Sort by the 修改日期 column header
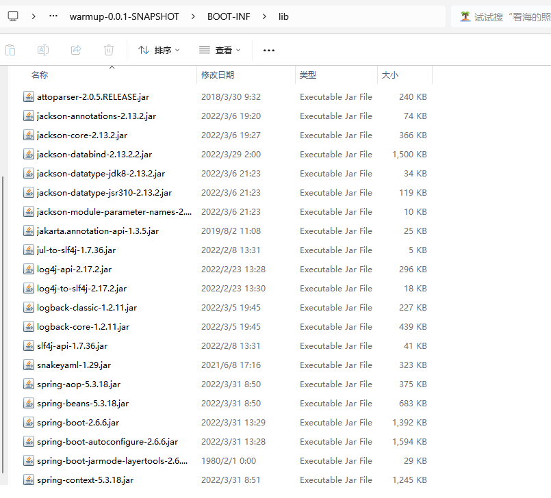This screenshot has height=498, width=551. pyautogui.click(x=218, y=75)
